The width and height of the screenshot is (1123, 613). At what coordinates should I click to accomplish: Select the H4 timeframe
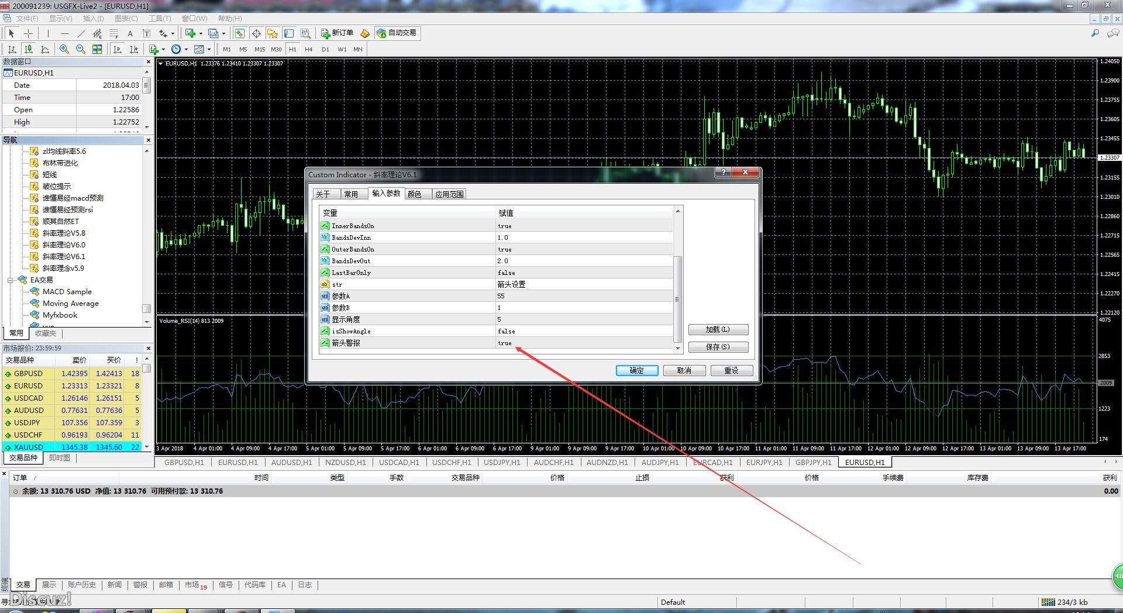coord(309,49)
